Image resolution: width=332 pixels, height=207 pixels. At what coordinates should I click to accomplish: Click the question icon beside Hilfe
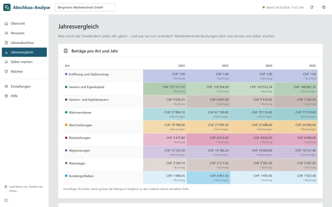pos(6,96)
